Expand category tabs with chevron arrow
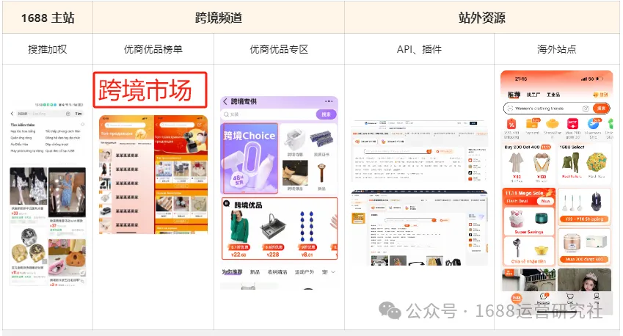Viewport: 623px width, 336px height. click(x=333, y=272)
